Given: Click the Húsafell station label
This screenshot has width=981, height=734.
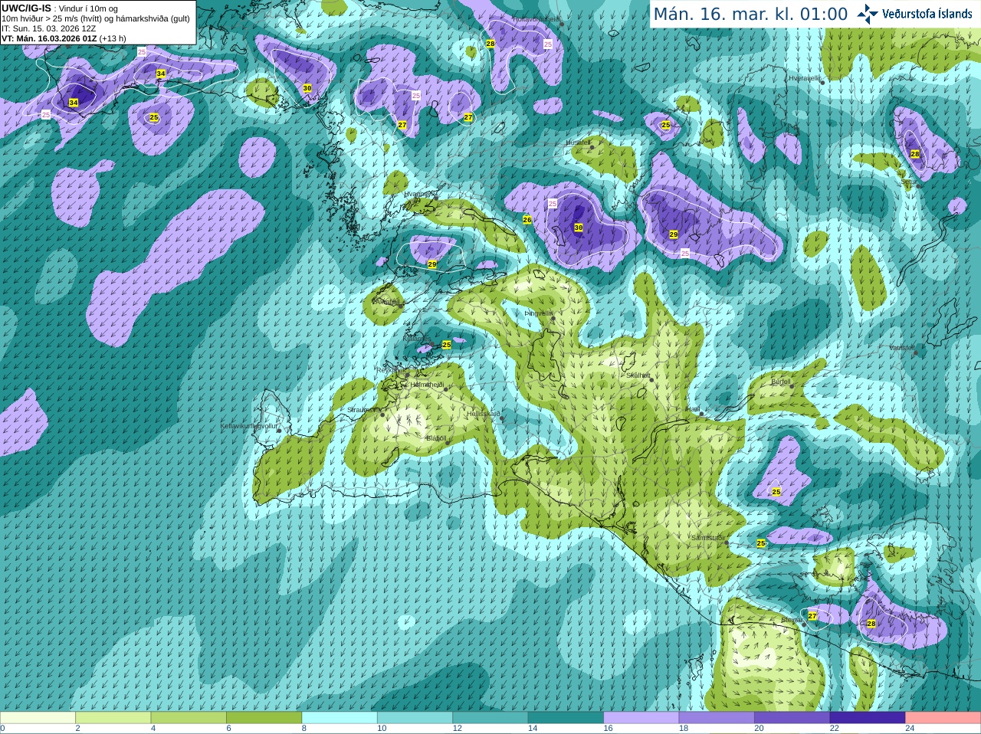Looking at the screenshot, I should click(578, 143).
